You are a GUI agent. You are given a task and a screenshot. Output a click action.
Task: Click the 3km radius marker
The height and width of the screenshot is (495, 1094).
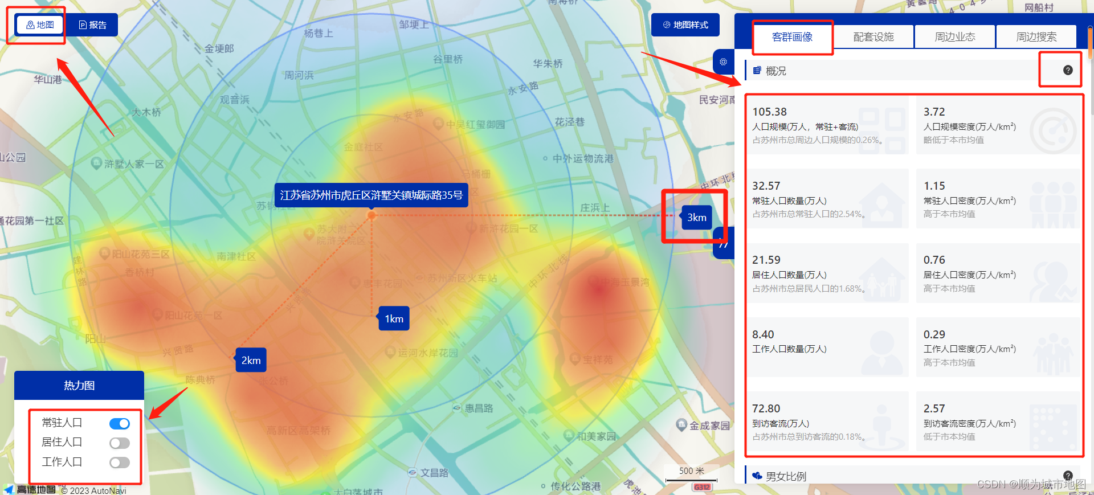[696, 217]
